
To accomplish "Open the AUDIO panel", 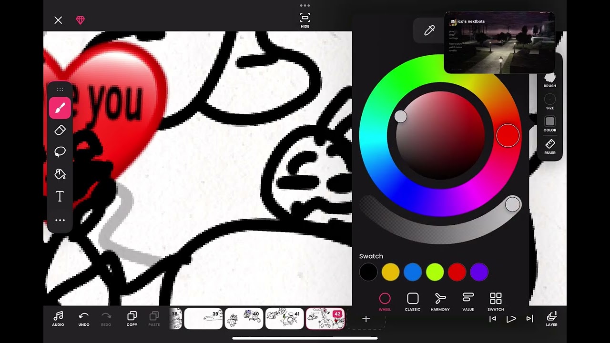I will coord(58,319).
